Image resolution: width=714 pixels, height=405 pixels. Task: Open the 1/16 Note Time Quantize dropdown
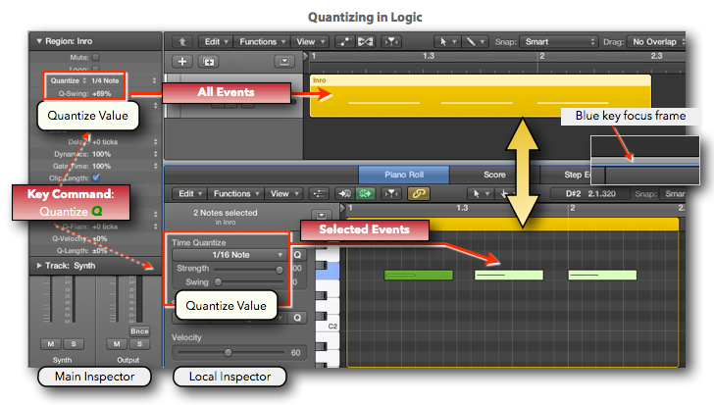(x=226, y=255)
